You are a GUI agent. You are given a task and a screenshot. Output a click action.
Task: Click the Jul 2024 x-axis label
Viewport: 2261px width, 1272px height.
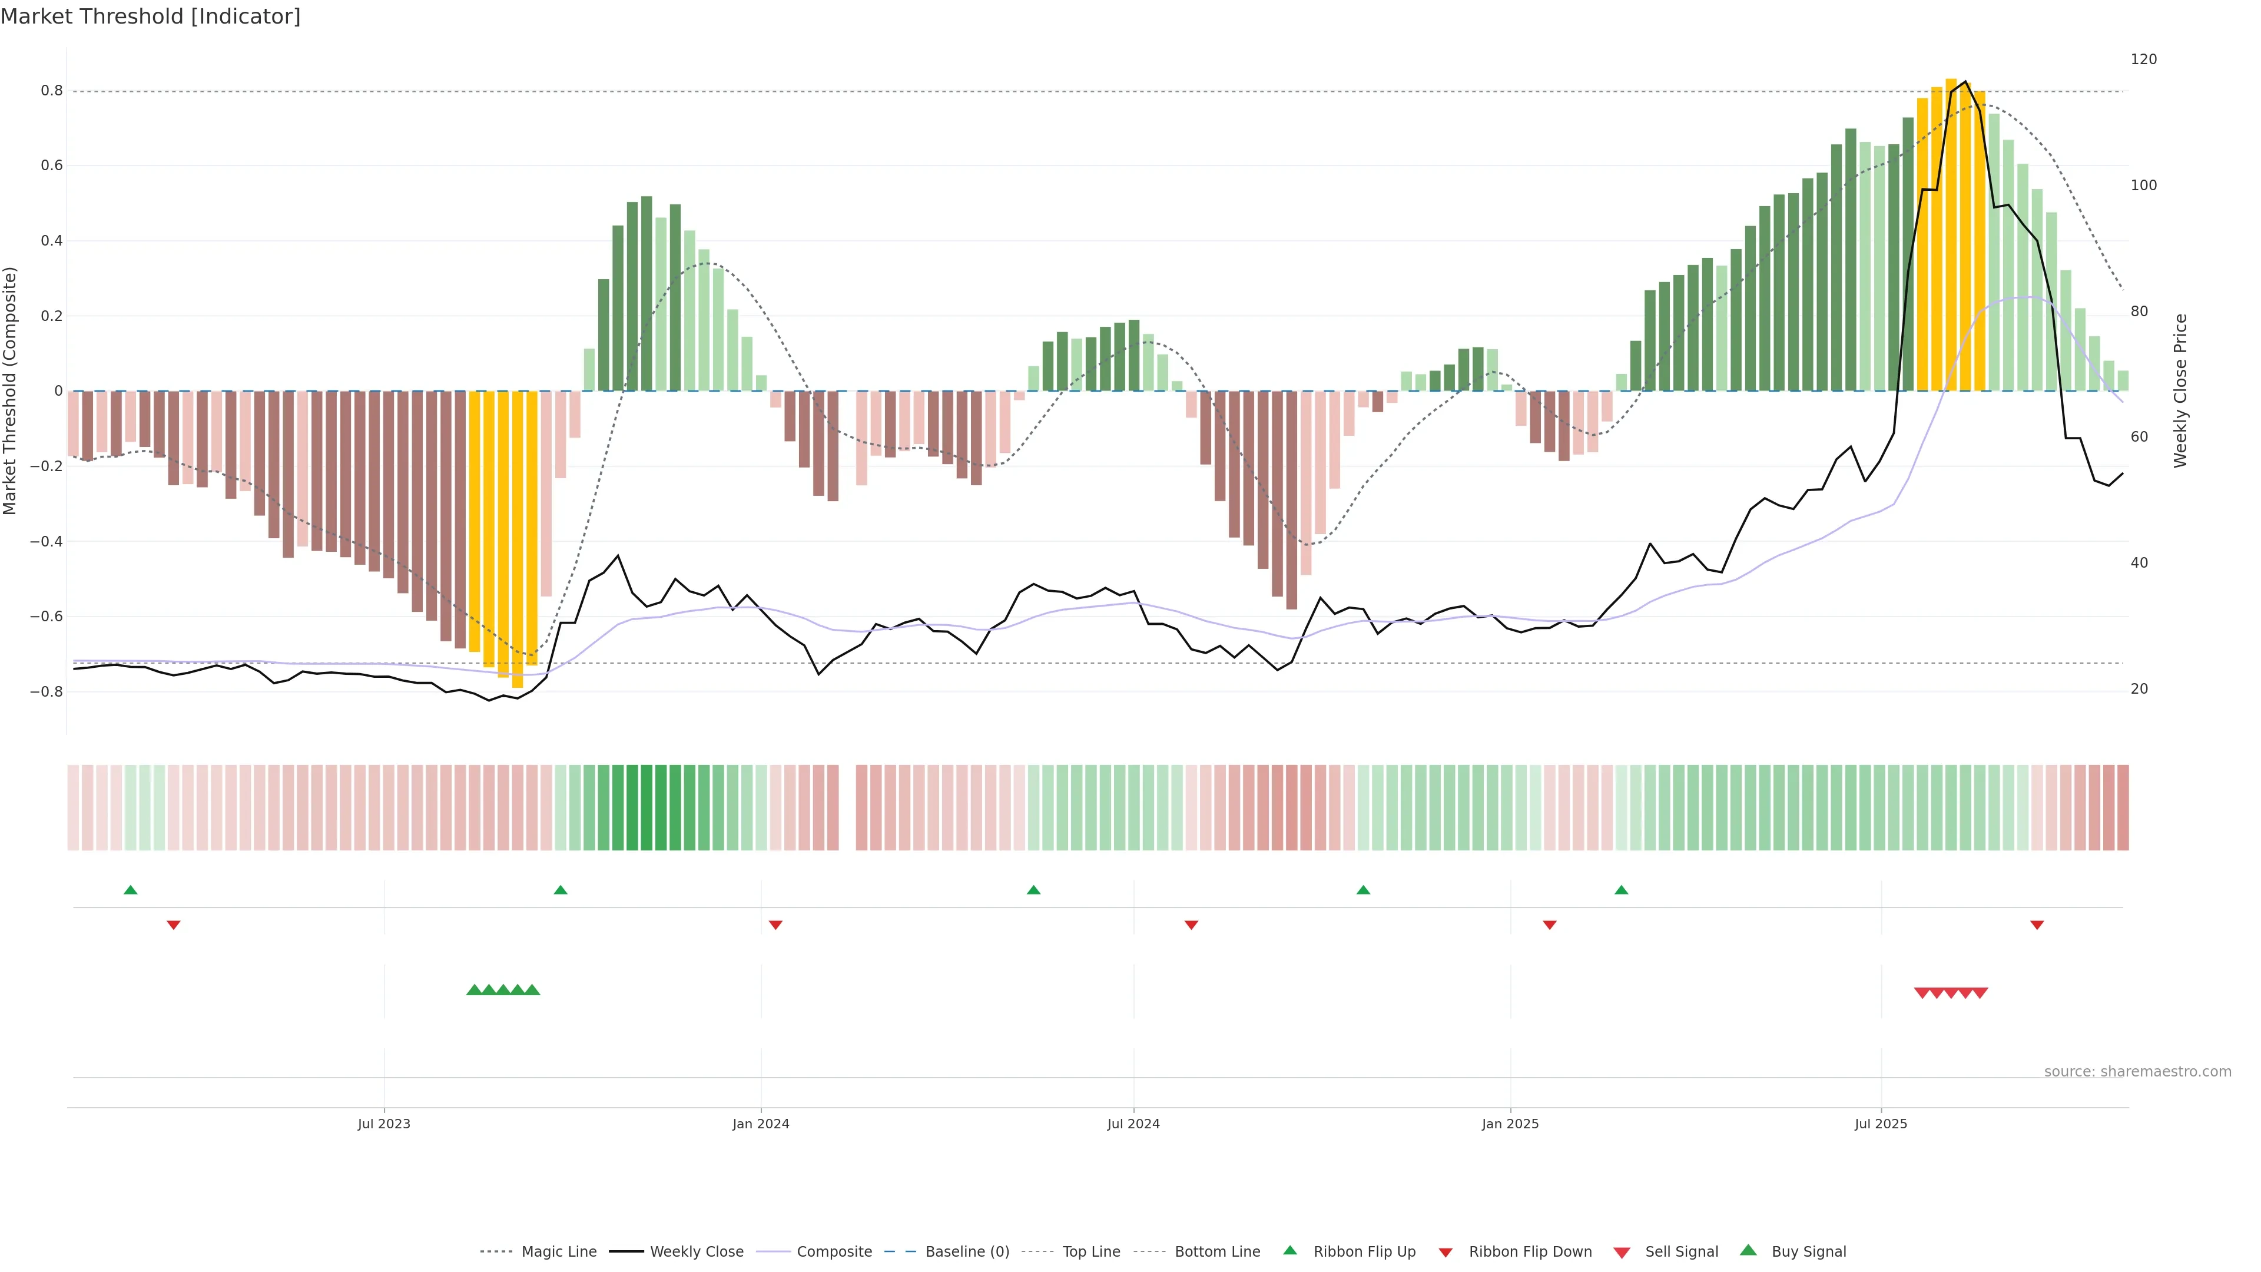pyautogui.click(x=1133, y=1124)
